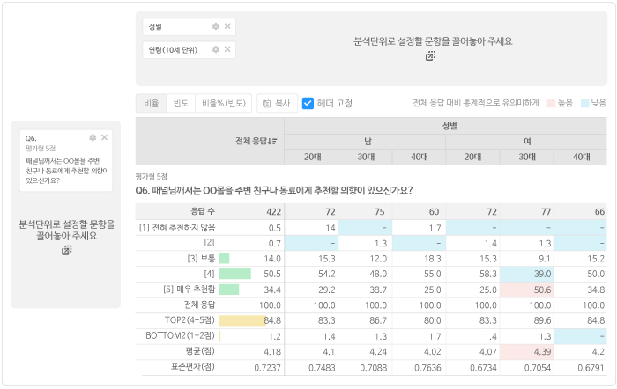Image resolution: width=617 pixels, height=389 pixels.
Task: Click the 평가형 5점 label above Q6 title
Action: (151, 176)
